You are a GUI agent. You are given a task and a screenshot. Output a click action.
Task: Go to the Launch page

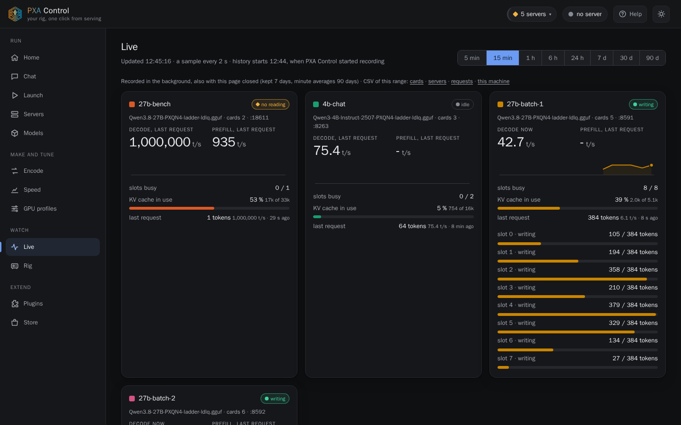(52, 95)
